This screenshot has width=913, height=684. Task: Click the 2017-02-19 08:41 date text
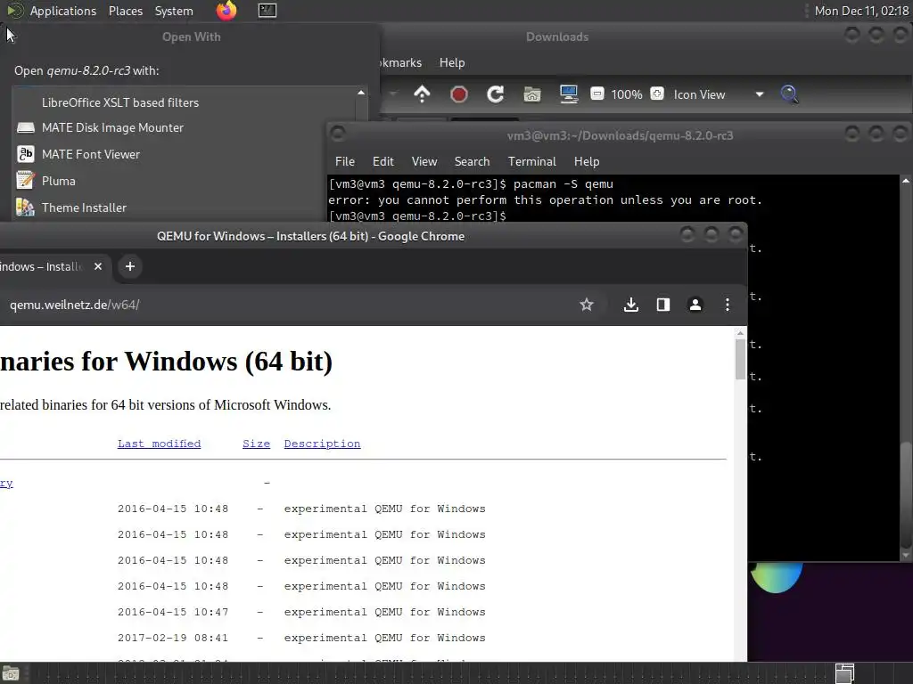point(173,638)
